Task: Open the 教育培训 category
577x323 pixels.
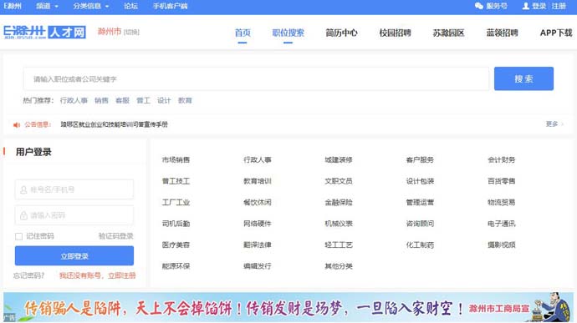Action: 258,181
